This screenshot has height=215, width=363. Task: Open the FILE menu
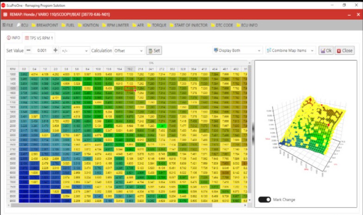tap(8, 25)
